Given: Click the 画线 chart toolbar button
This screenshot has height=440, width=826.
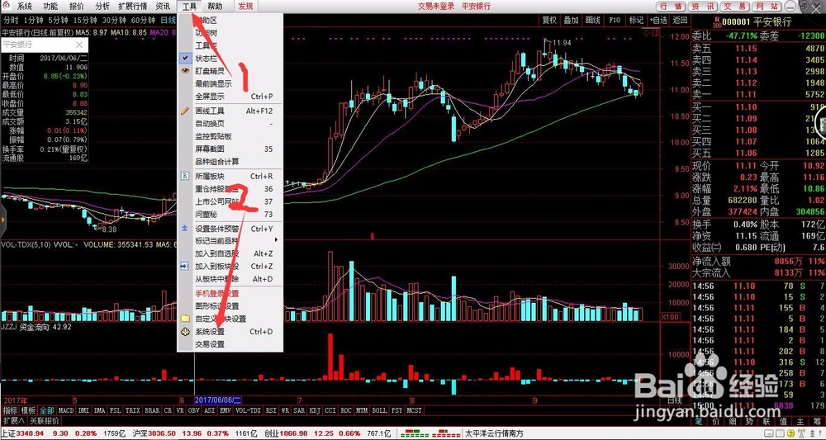Looking at the screenshot, I should (592, 20).
